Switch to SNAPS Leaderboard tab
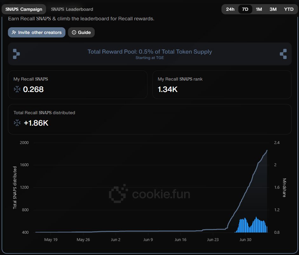The height and width of the screenshot is (255, 299). 72,9
